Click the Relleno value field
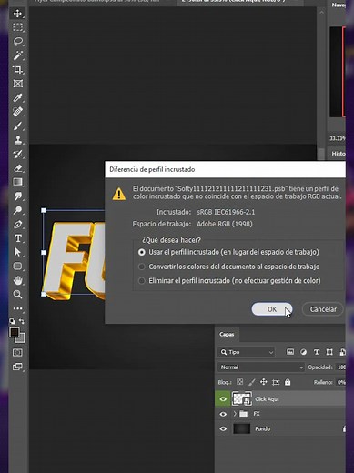 [341, 382]
